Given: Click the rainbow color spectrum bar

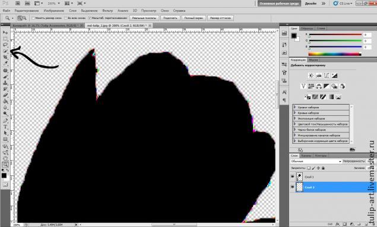Looking at the screenshot, I should (335, 54).
